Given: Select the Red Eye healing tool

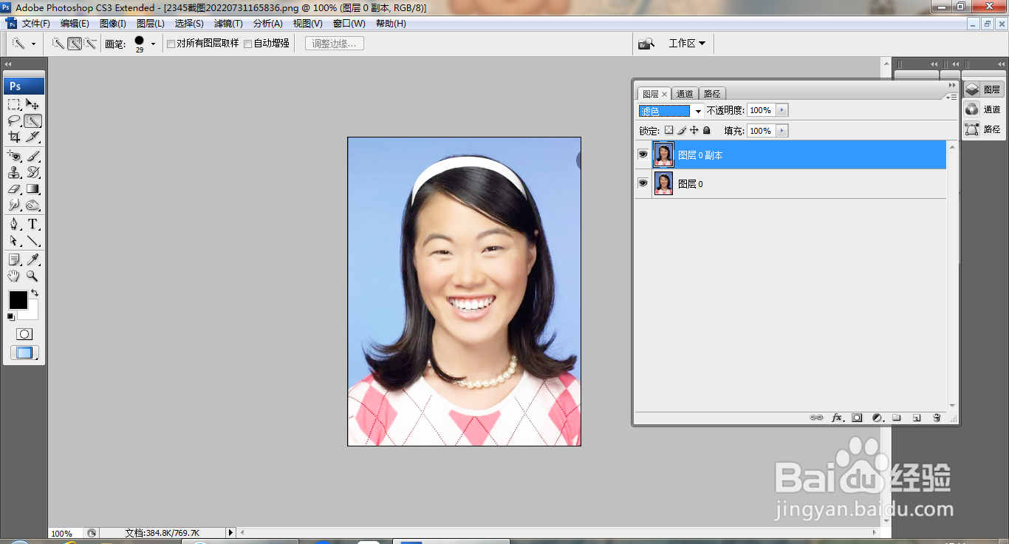Looking at the screenshot, I should point(14,156).
